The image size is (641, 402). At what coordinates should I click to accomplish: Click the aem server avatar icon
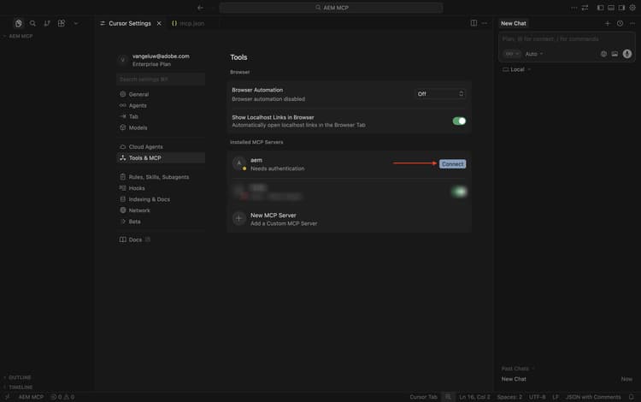239,163
